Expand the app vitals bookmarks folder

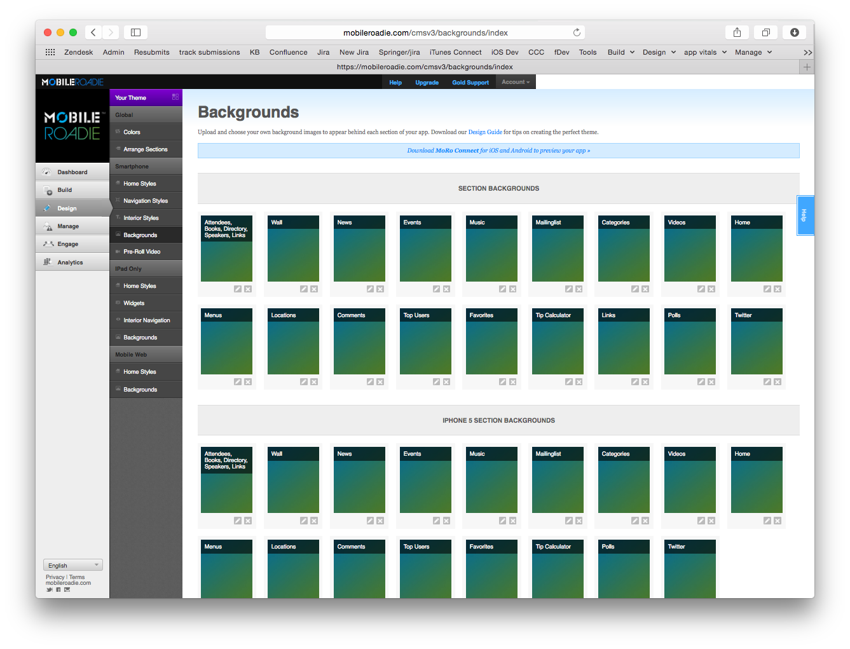click(x=705, y=52)
